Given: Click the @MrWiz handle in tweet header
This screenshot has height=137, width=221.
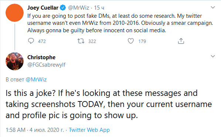Looking at the screenshot, I should tap(79, 8).
